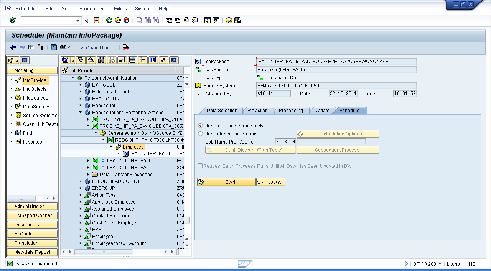Click the green Back arrow icon

tap(109, 20)
